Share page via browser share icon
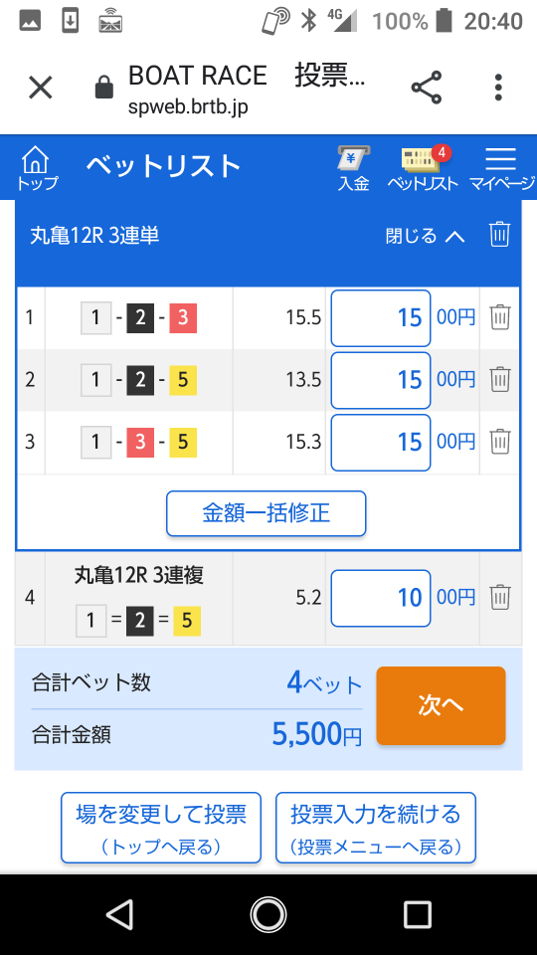 (427, 88)
